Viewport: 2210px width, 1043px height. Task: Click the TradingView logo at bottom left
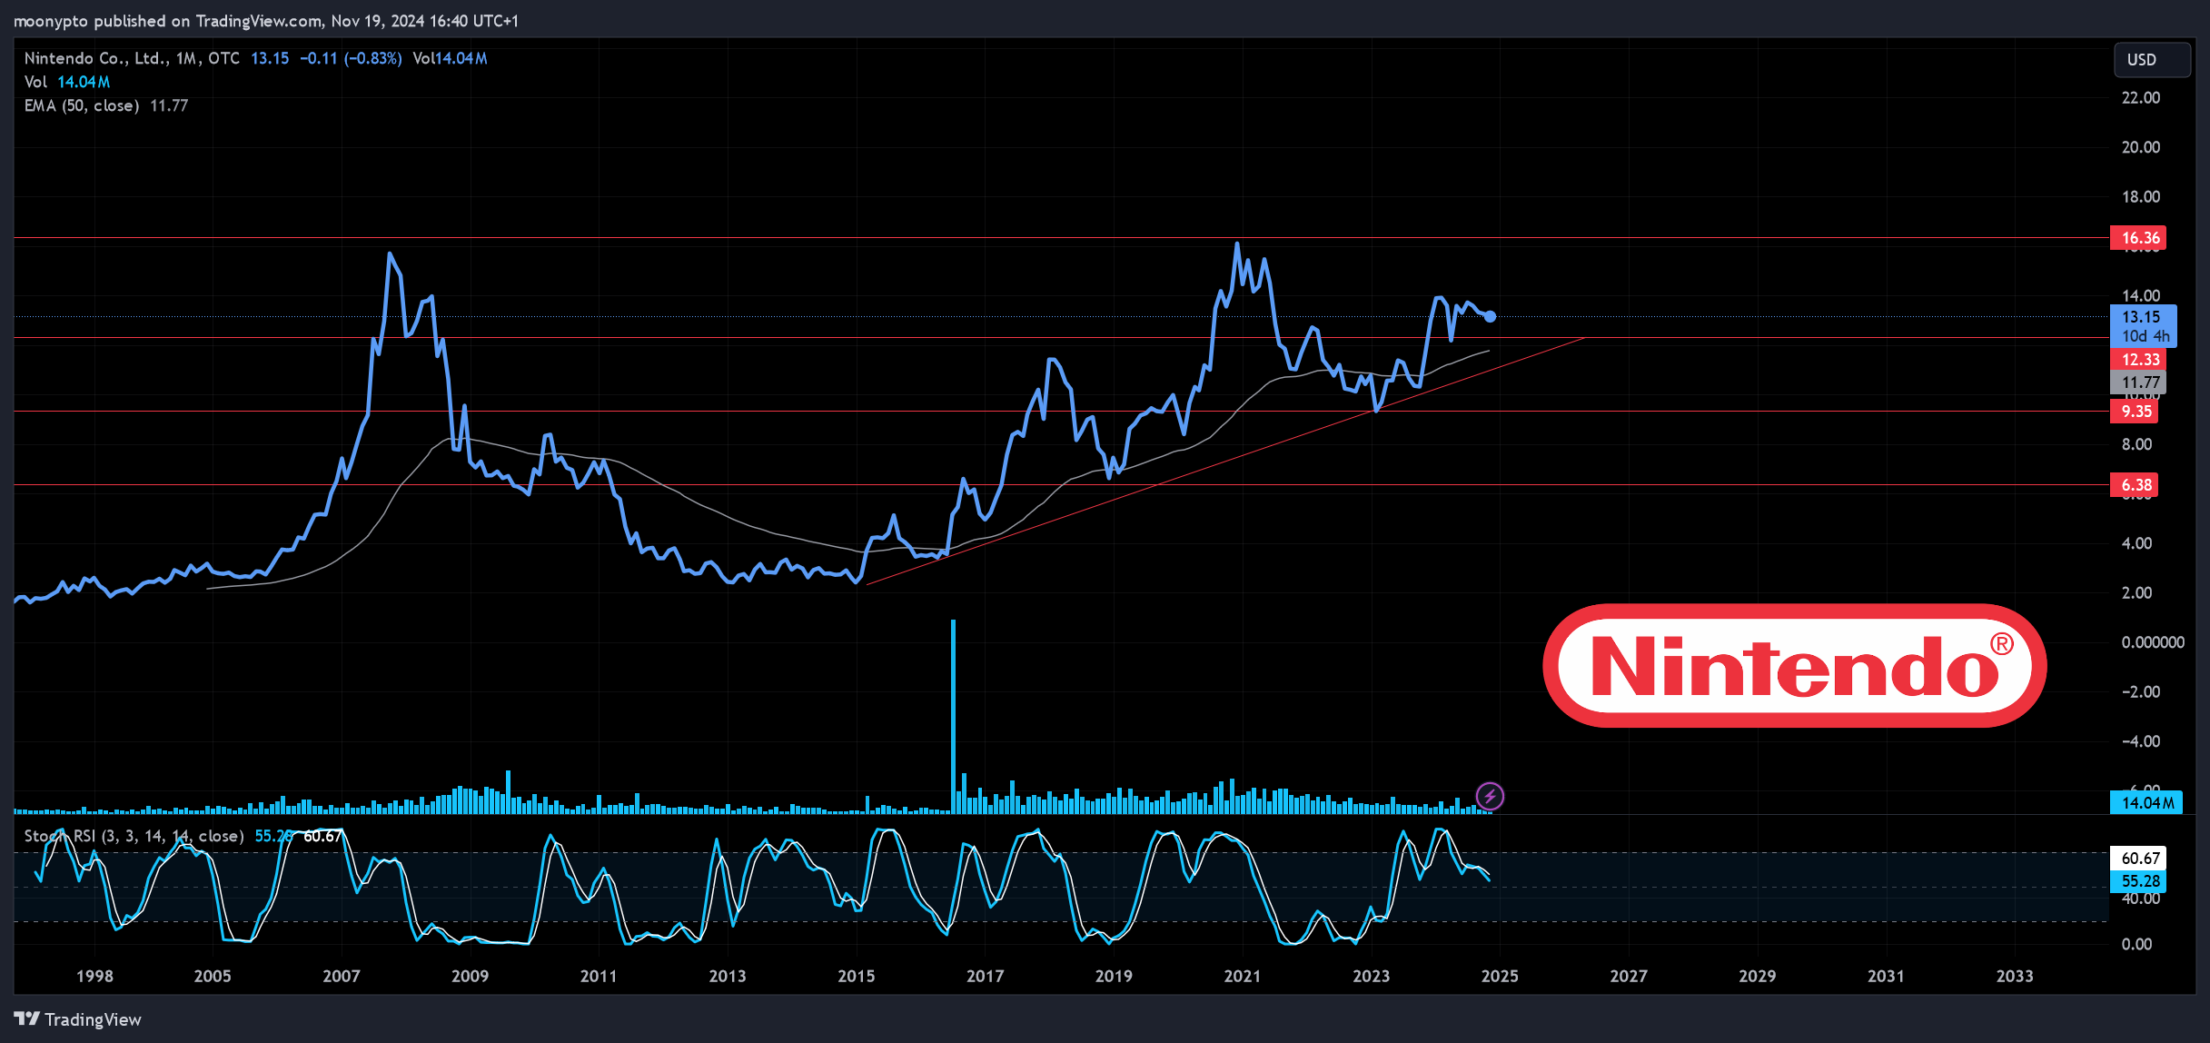(78, 1019)
